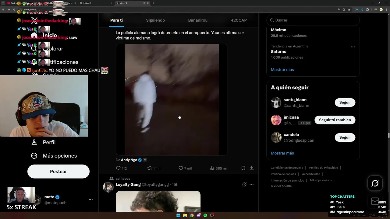390x219 pixels.
Task: Repost the Andy Ngo video post
Action: pos(150,168)
